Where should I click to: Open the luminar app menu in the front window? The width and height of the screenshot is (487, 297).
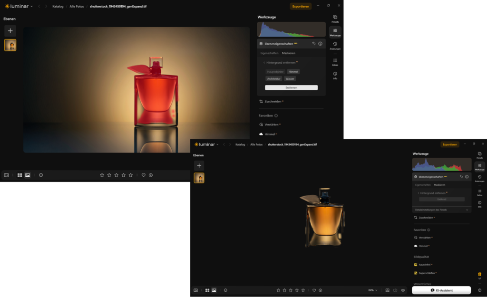point(206,144)
